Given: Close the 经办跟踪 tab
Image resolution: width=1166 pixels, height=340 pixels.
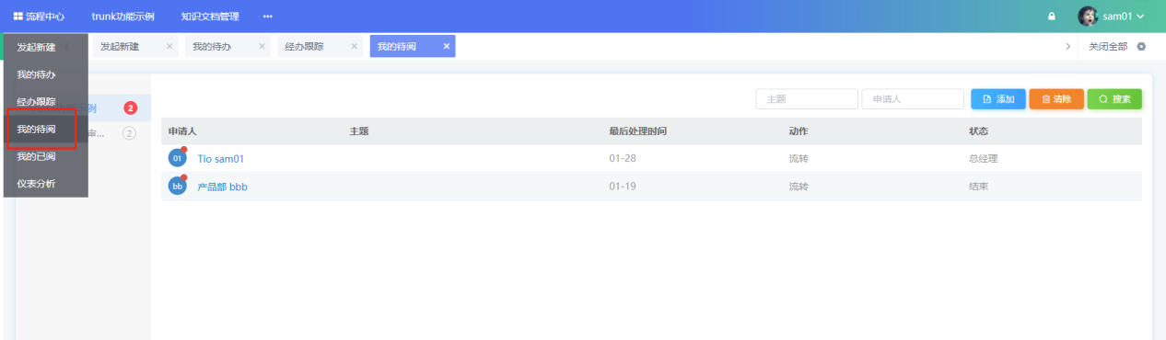Looking at the screenshot, I should coord(355,46).
